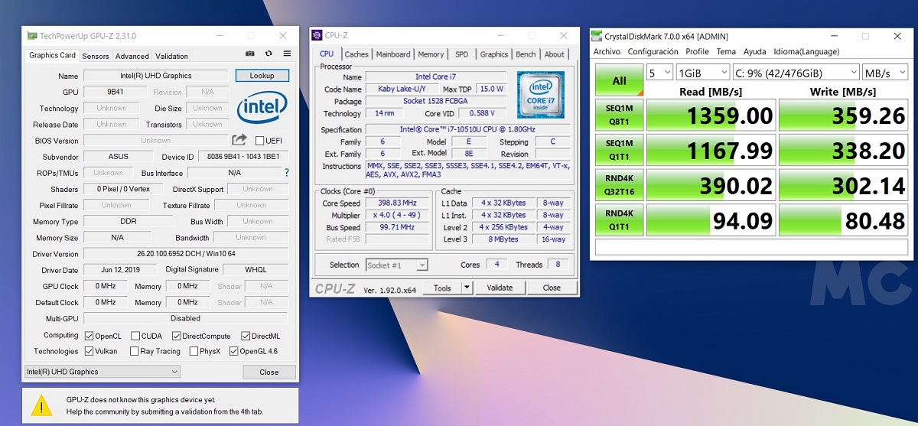Open the Intel(R) UHD Graphics GPU selector dropdown
The height and width of the screenshot is (426, 918).
103,372
